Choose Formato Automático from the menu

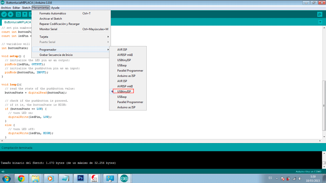coord(71,13)
